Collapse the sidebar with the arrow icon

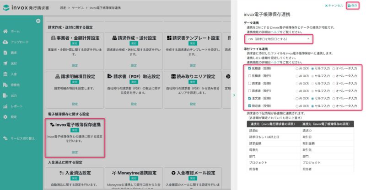click(38, 21)
